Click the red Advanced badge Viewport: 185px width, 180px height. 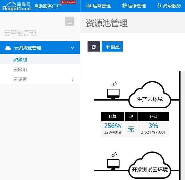[x=68, y=2]
